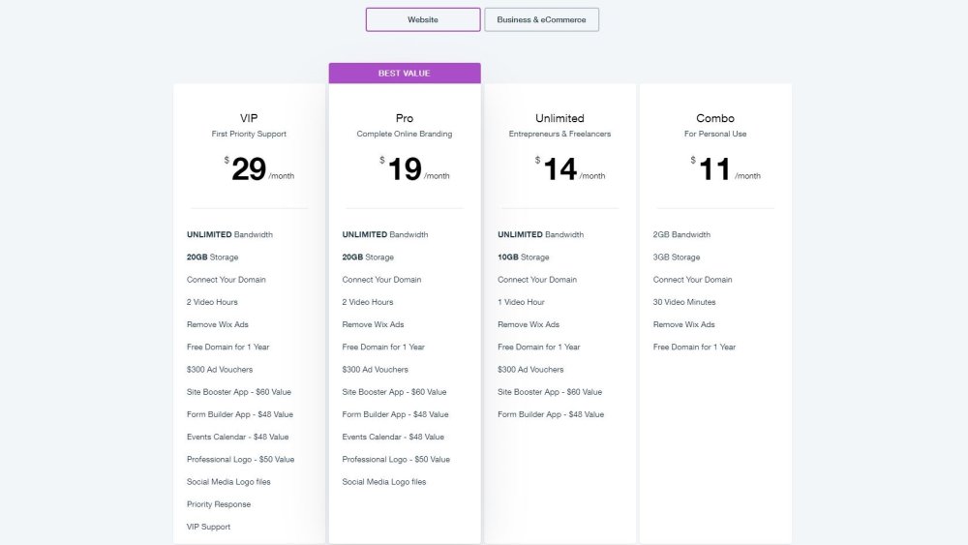Click 'For Personal Use' subtitle
The height and width of the screenshot is (545, 968).
[x=715, y=134]
